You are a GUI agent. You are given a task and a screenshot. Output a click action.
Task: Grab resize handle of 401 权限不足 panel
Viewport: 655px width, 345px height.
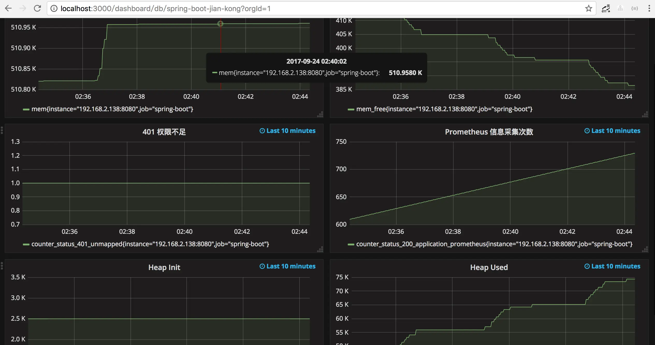pyautogui.click(x=320, y=249)
